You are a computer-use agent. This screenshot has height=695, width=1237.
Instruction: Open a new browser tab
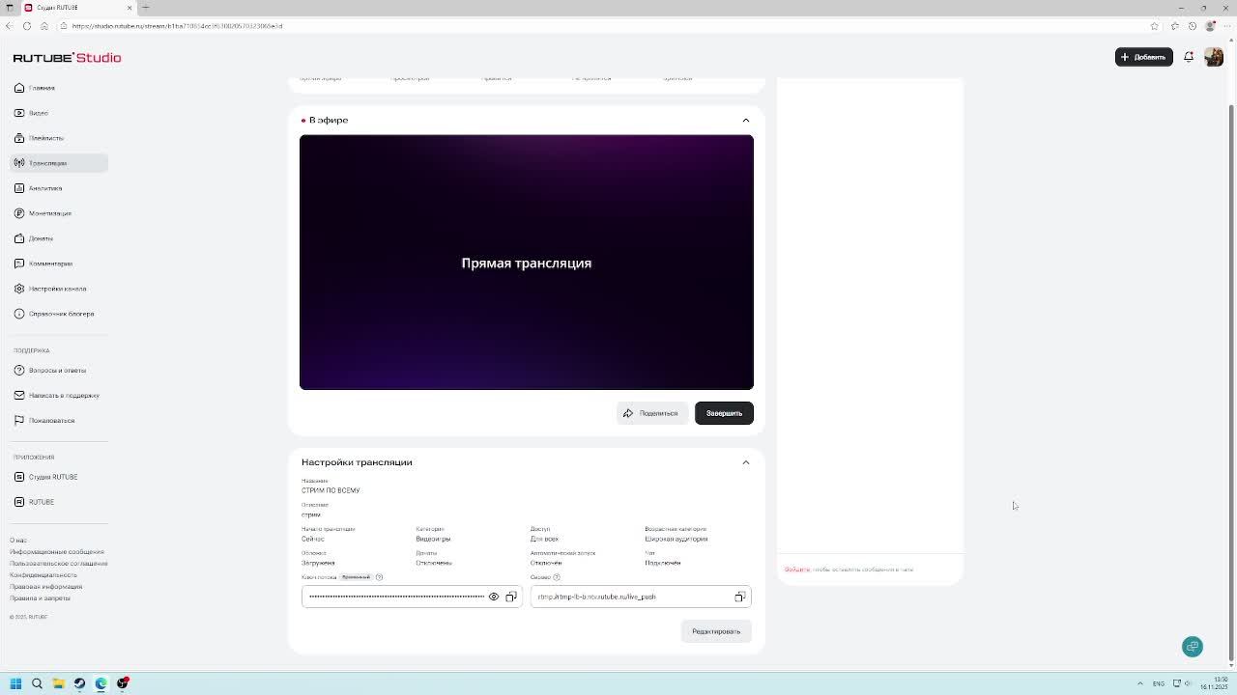click(x=145, y=8)
